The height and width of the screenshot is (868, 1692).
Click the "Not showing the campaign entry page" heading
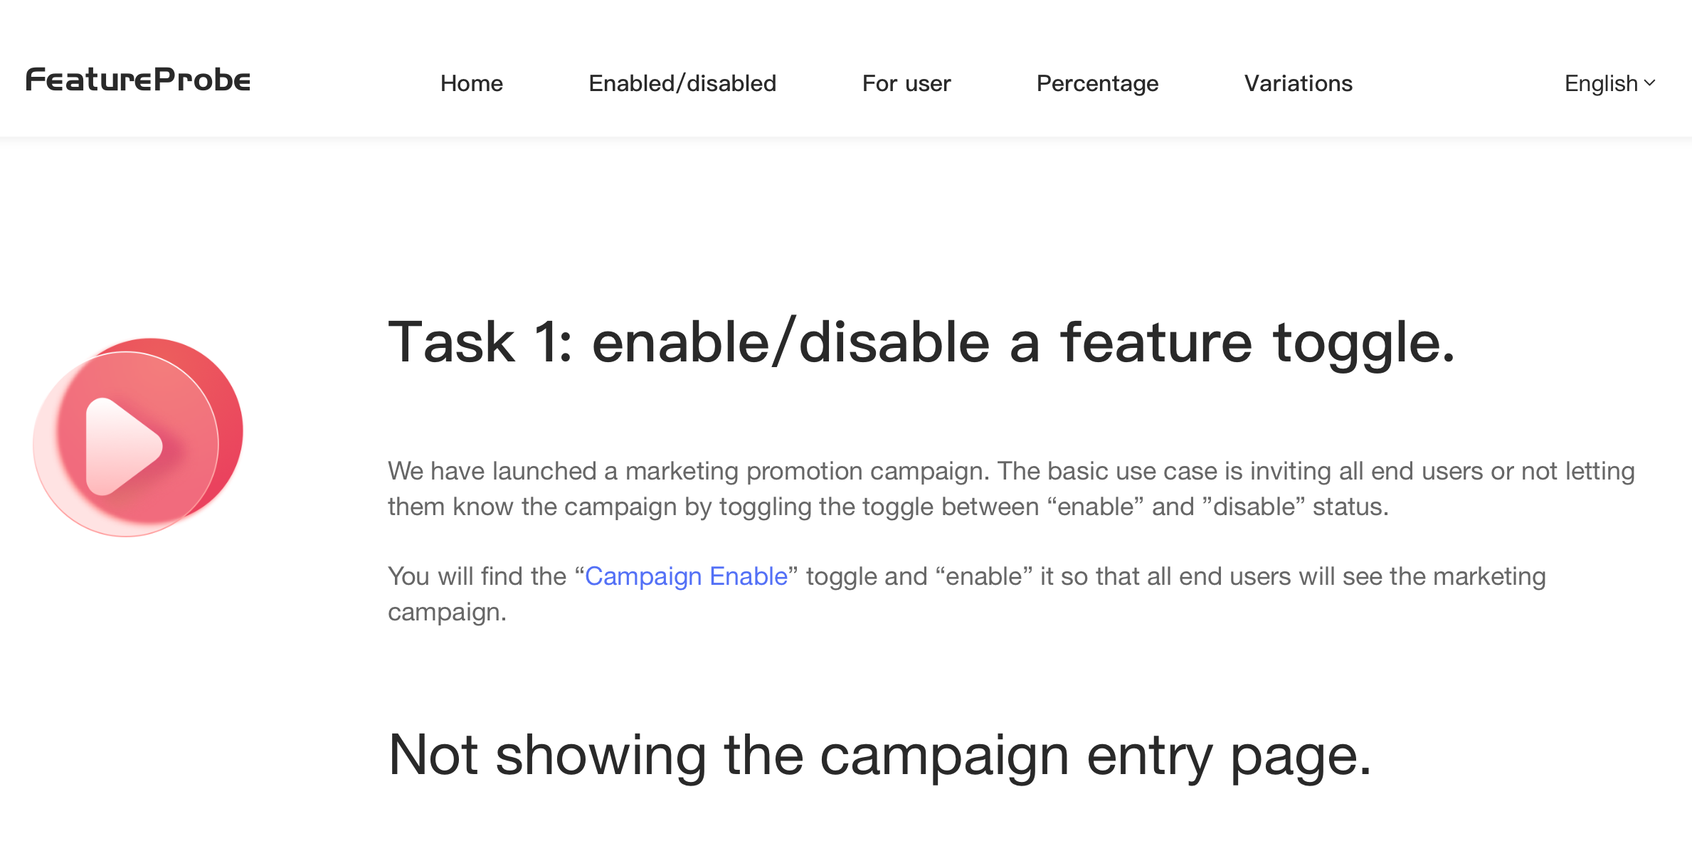879,756
